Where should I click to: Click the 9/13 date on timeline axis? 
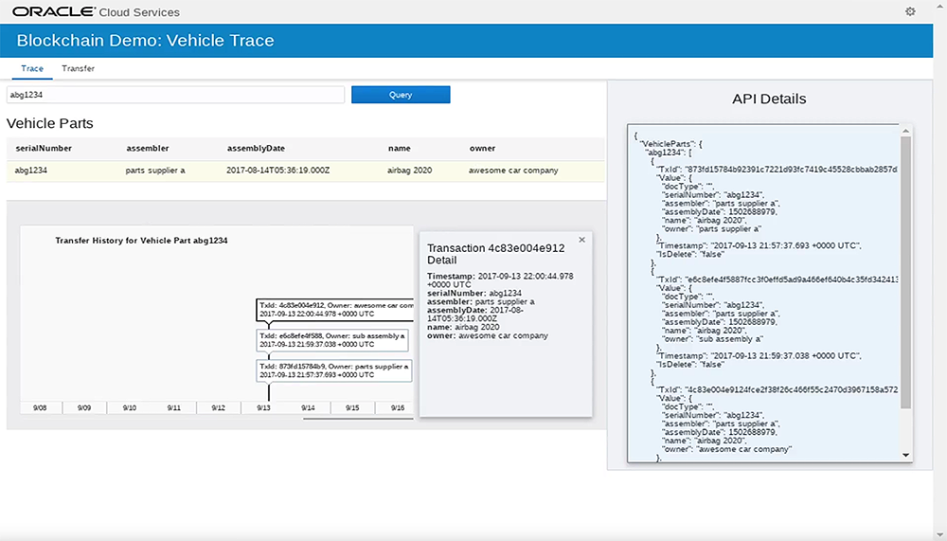tap(263, 408)
